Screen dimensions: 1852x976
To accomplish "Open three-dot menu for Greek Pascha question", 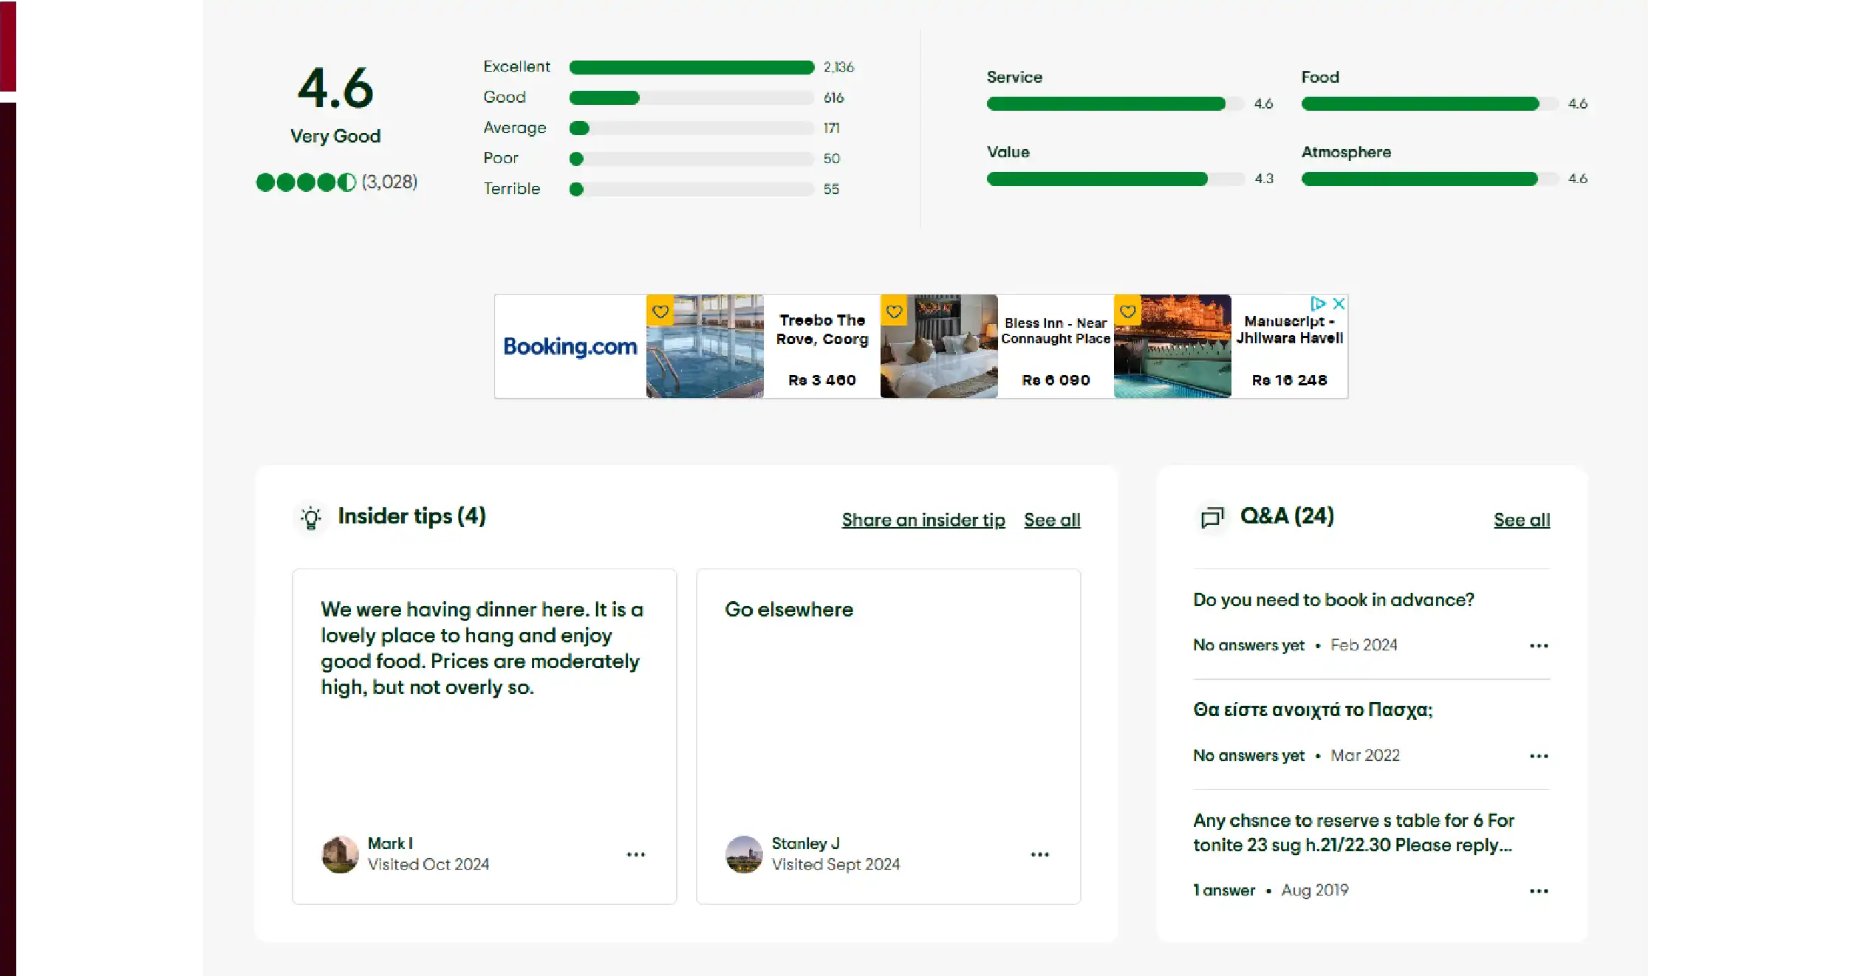I will coord(1539,756).
